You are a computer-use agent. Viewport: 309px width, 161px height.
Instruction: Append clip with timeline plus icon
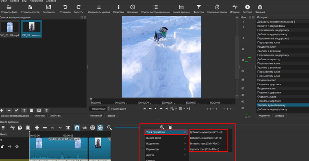point(37,128)
